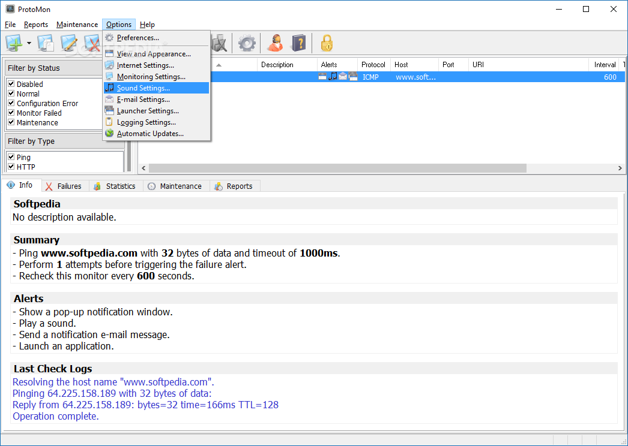Screen dimensions: 628x446
Task: Uncheck the Ping type filter
Action: click(x=11, y=157)
